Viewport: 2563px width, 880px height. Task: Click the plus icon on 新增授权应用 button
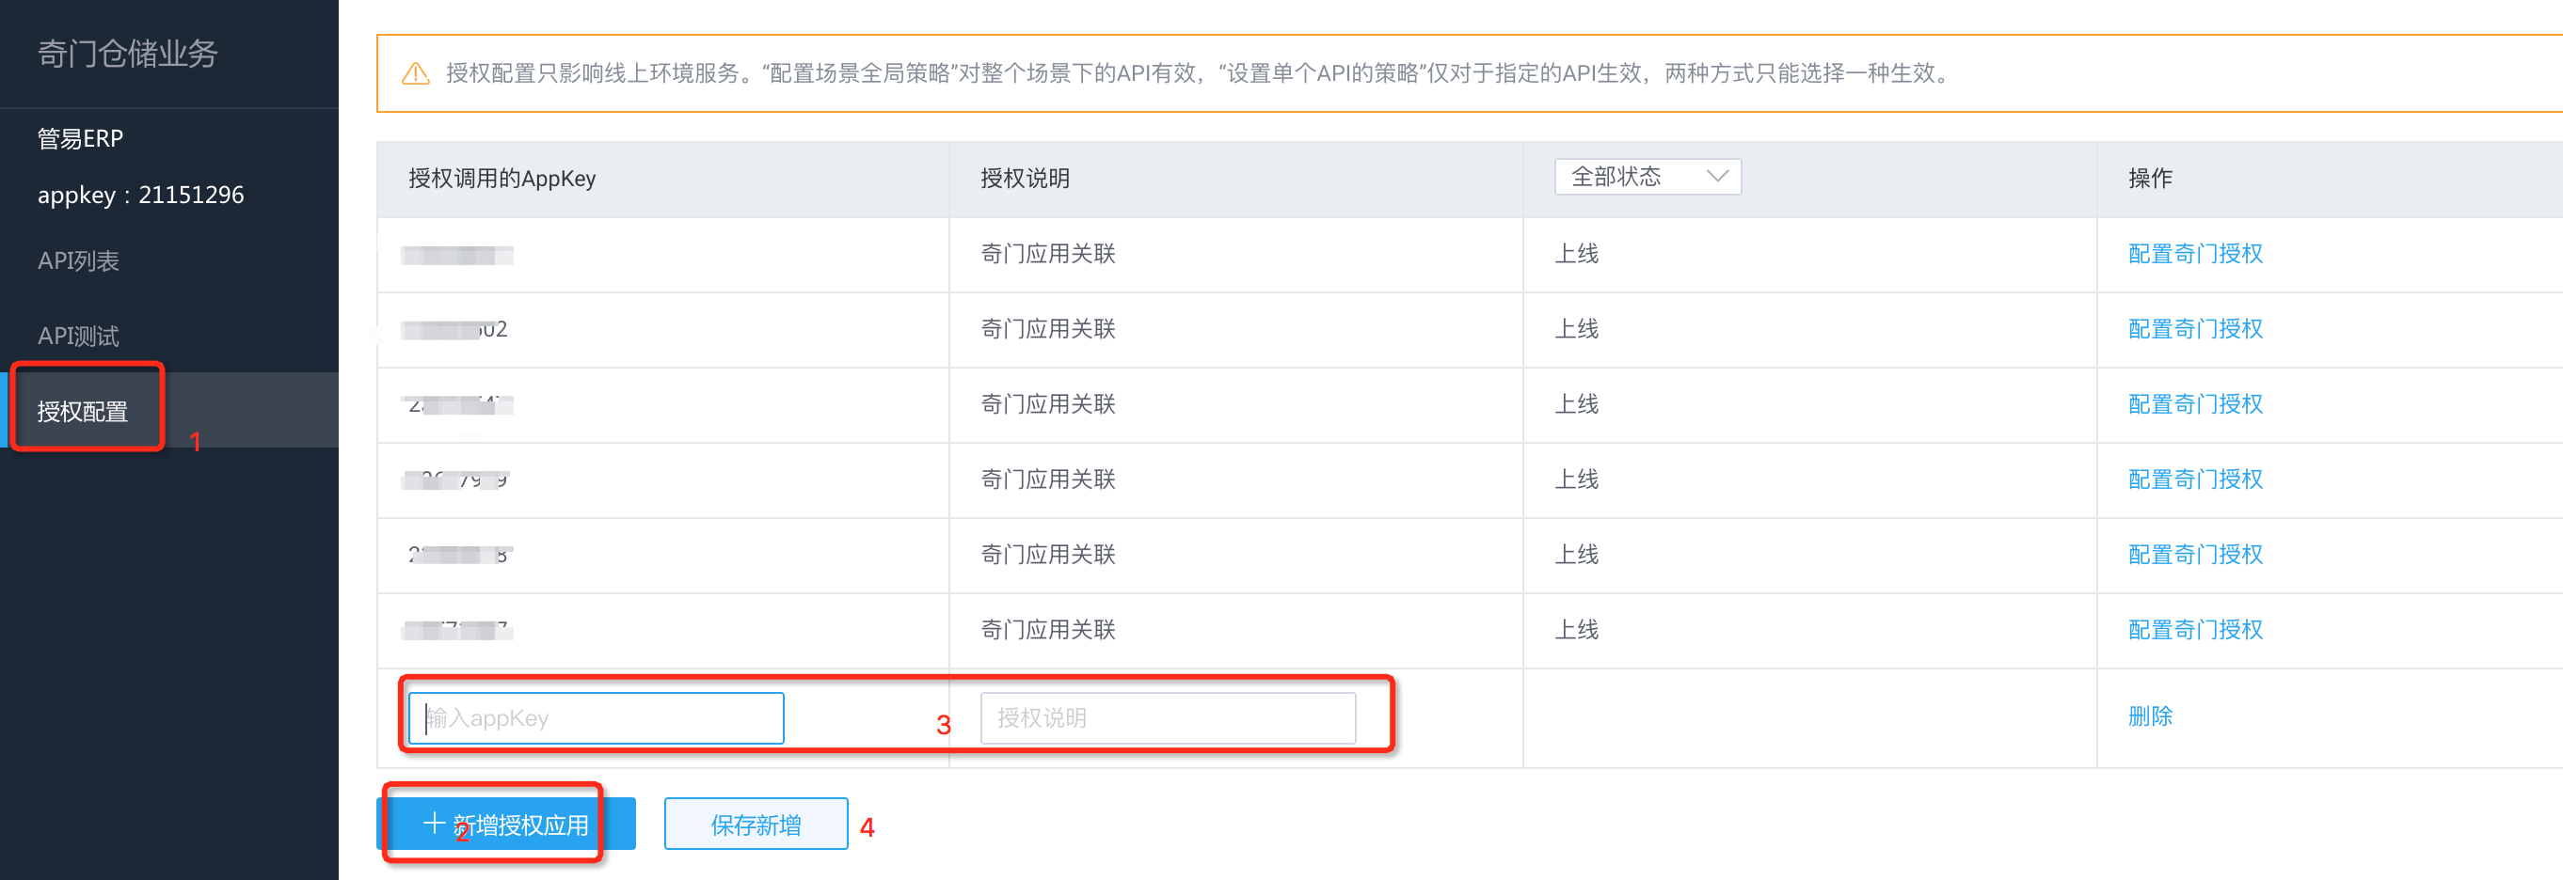point(434,823)
